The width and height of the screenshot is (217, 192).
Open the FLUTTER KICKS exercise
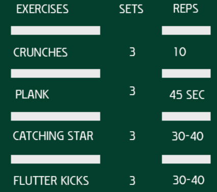click(x=51, y=181)
